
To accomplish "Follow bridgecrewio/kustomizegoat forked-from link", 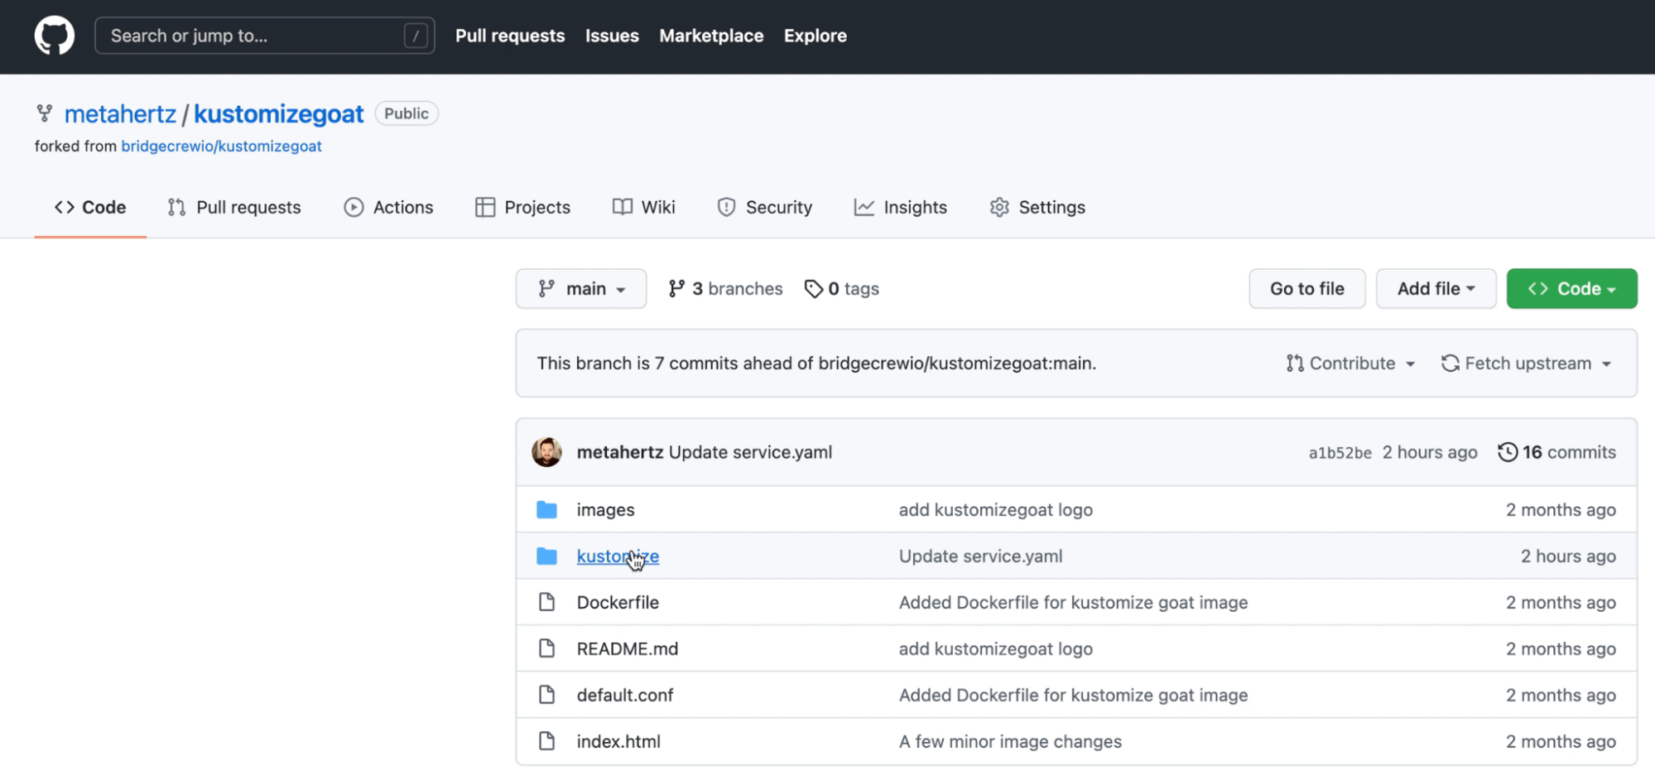I will coord(221,146).
